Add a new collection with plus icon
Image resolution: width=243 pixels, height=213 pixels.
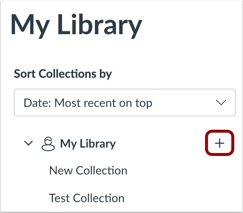point(219,143)
